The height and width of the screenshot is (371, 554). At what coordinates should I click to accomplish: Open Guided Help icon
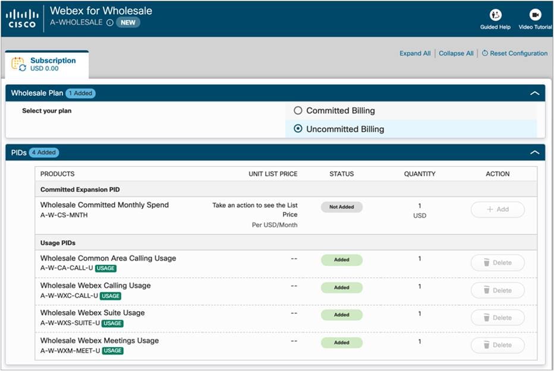coord(495,15)
